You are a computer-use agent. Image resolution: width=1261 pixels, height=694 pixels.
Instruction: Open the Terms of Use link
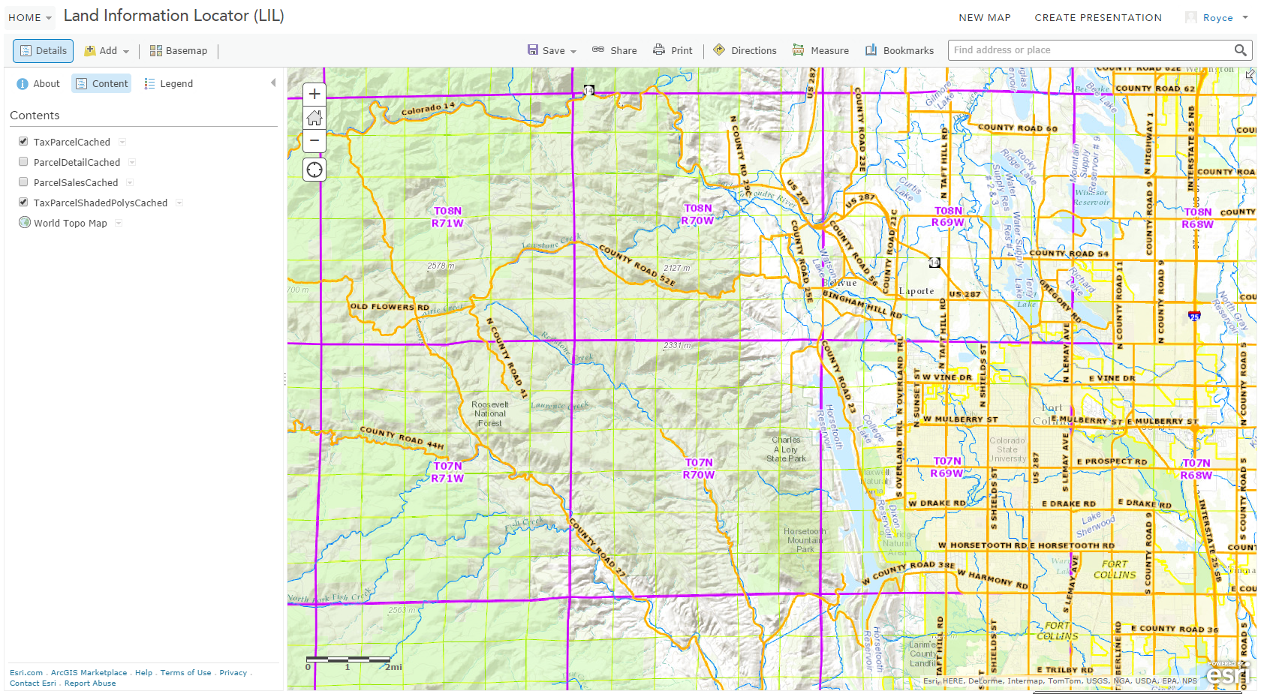coord(185,673)
